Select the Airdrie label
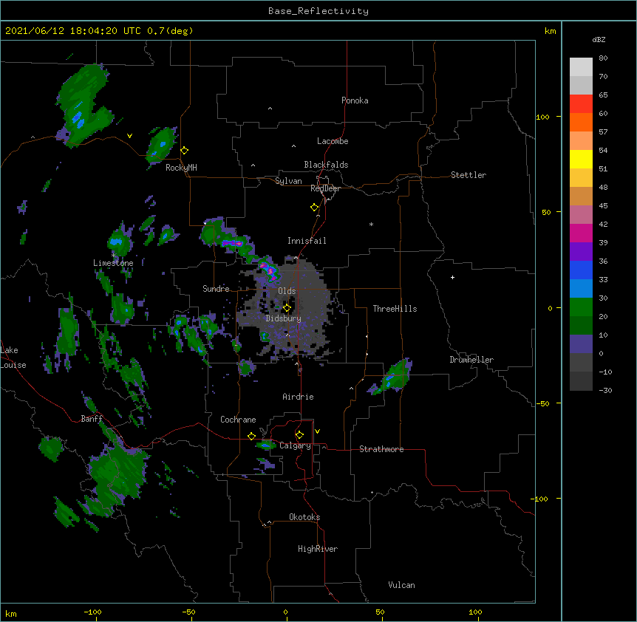Viewport: 637px width, 622px height. [x=298, y=397]
